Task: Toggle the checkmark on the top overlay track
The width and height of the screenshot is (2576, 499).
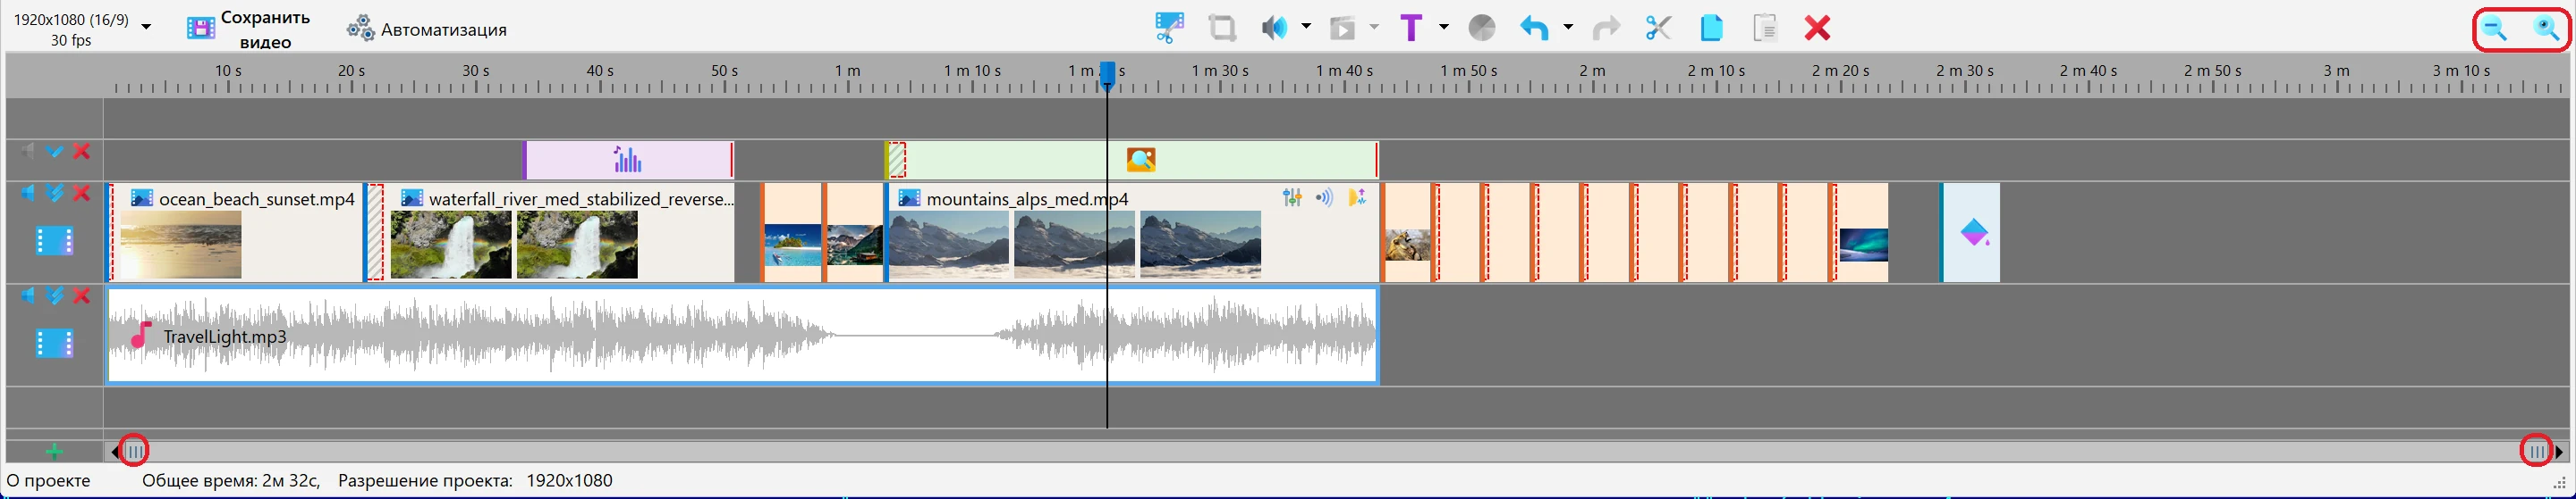Action: 55,152
